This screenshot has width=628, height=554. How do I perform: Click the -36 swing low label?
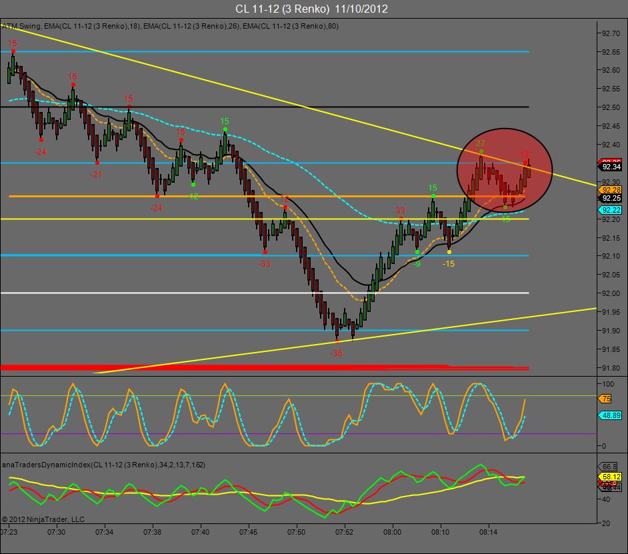(x=337, y=353)
